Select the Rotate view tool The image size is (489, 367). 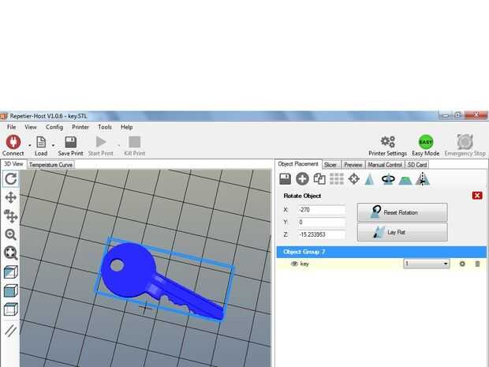point(11,179)
